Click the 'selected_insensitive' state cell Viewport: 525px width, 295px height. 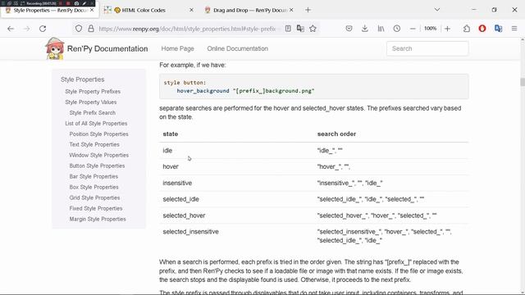point(190,232)
